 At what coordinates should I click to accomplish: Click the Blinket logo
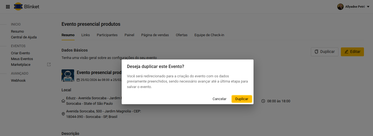(x=27, y=7)
